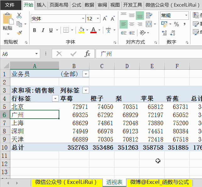Open 业务员 filter dropdown (全部)

(86, 74)
